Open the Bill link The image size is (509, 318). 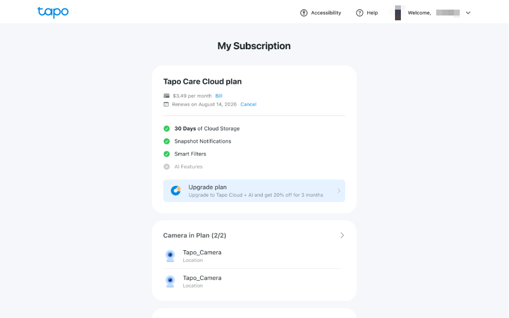pos(219,96)
